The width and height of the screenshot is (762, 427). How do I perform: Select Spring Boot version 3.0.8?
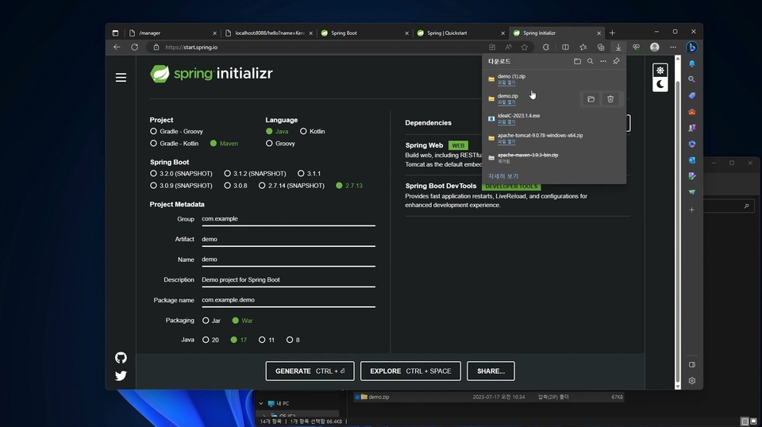(x=236, y=186)
